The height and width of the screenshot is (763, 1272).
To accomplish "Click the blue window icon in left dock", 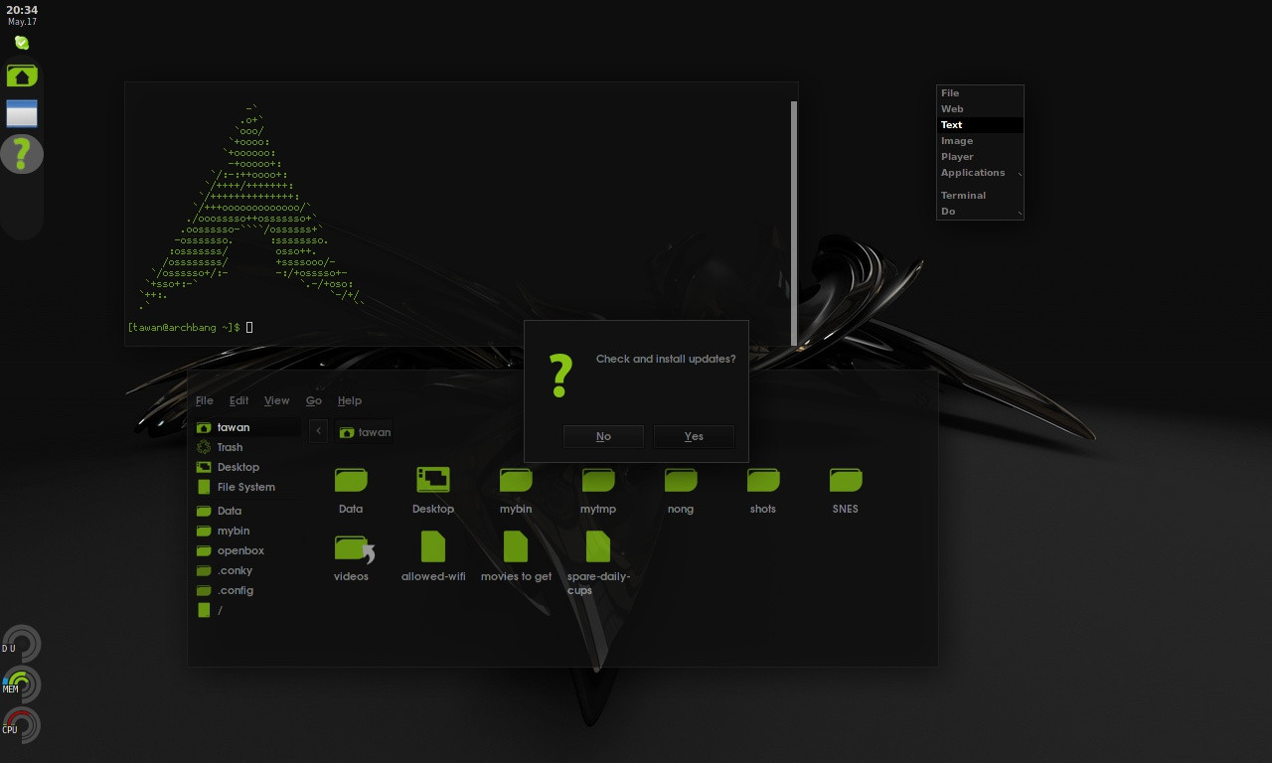I will (x=22, y=113).
